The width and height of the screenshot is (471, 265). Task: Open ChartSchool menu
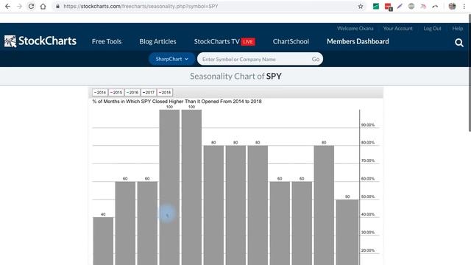coord(291,41)
